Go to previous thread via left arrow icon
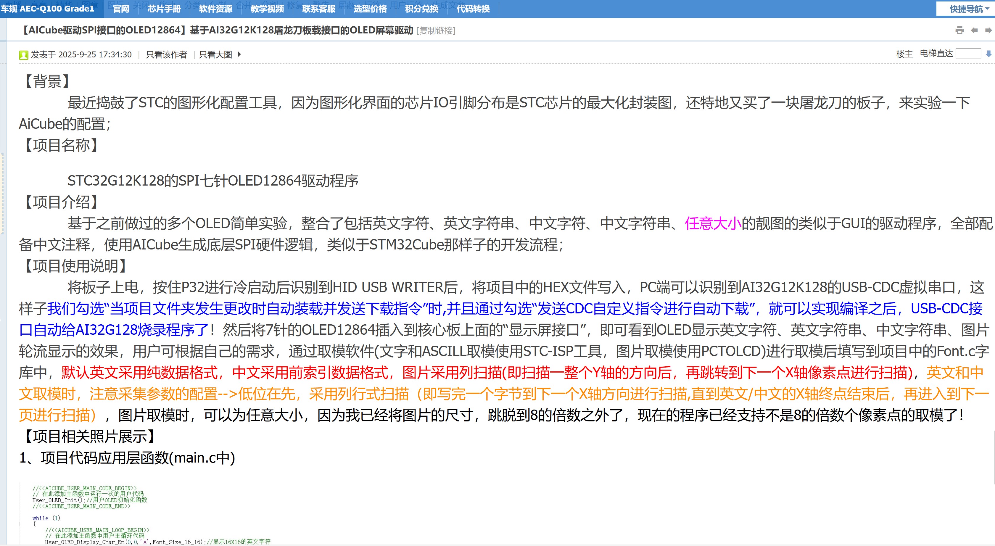 click(x=974, y=30)
